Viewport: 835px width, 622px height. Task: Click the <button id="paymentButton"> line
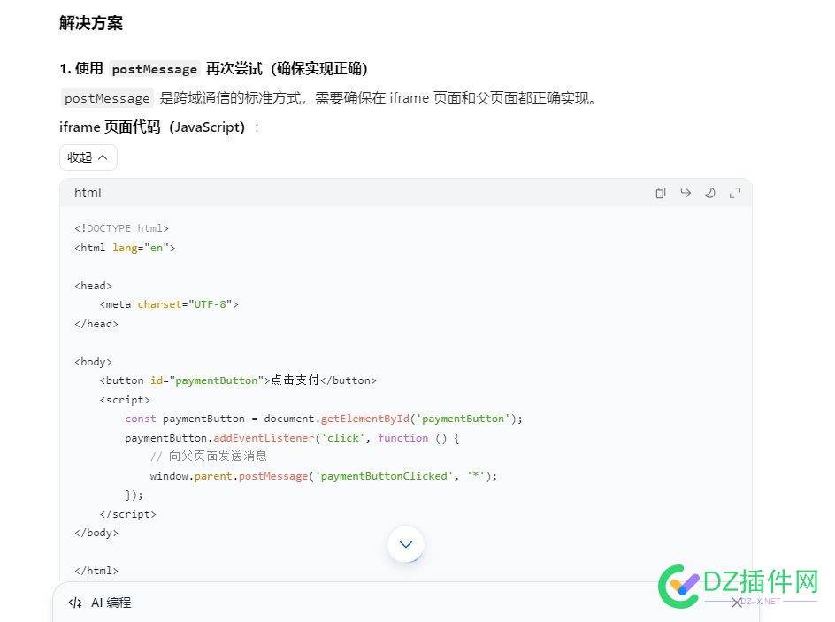[x=238, y=380]
